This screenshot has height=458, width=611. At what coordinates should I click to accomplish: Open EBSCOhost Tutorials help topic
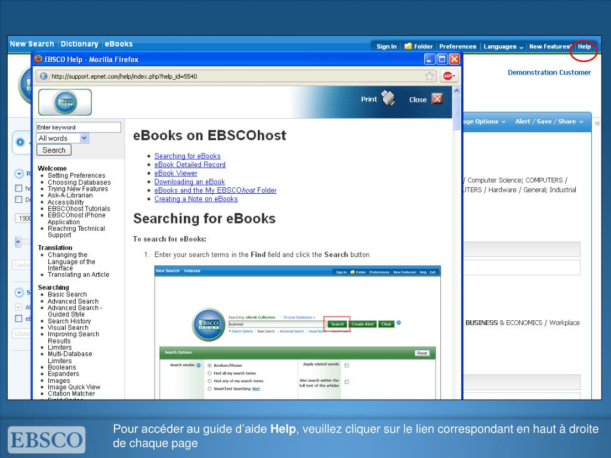[79, 209]
